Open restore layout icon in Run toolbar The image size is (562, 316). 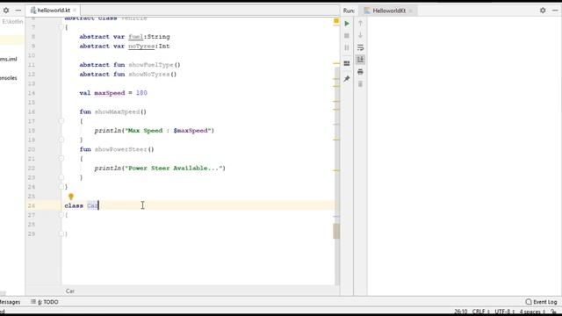click(347, 63)
